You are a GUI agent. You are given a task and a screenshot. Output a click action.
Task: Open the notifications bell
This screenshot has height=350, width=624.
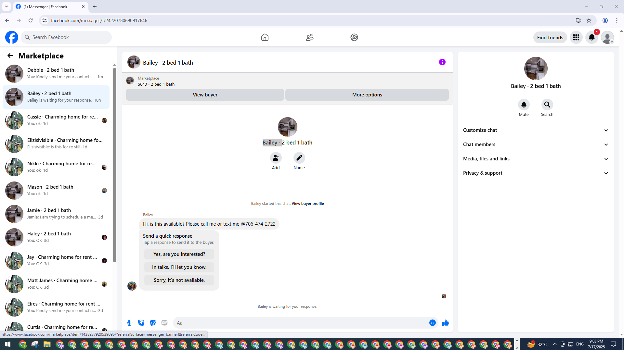point(592,37)
